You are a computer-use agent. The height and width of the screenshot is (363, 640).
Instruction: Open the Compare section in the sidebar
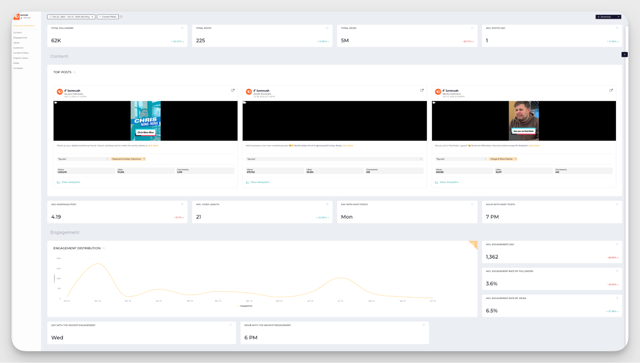[18, 68]
